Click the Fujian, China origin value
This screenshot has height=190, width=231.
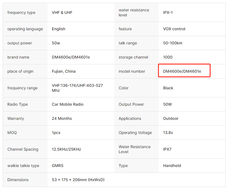coord(64,71)
